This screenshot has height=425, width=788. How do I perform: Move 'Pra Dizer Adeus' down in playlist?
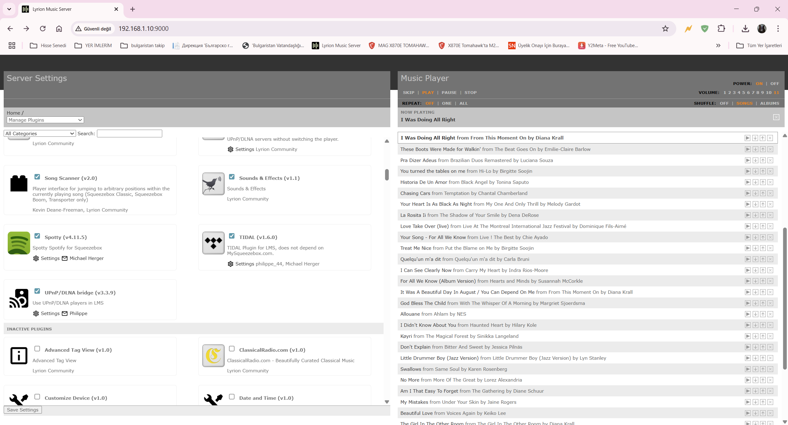755,160
